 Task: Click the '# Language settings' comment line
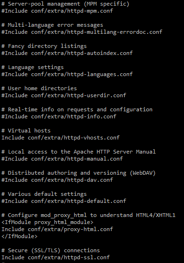[32, 67]
